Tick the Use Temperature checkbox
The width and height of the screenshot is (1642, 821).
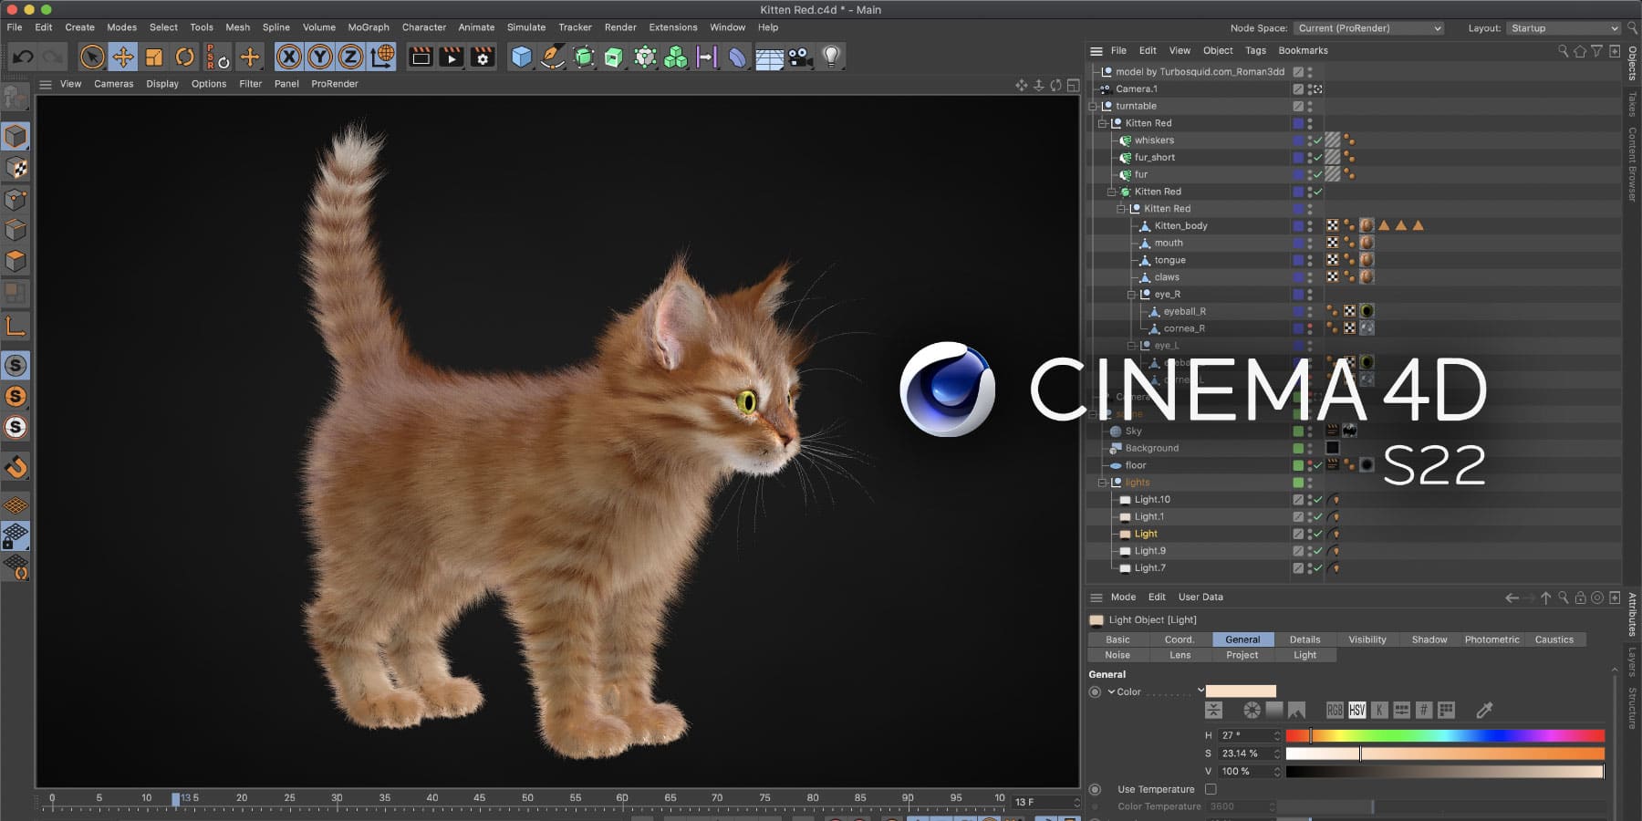(x=1211, y=789)
